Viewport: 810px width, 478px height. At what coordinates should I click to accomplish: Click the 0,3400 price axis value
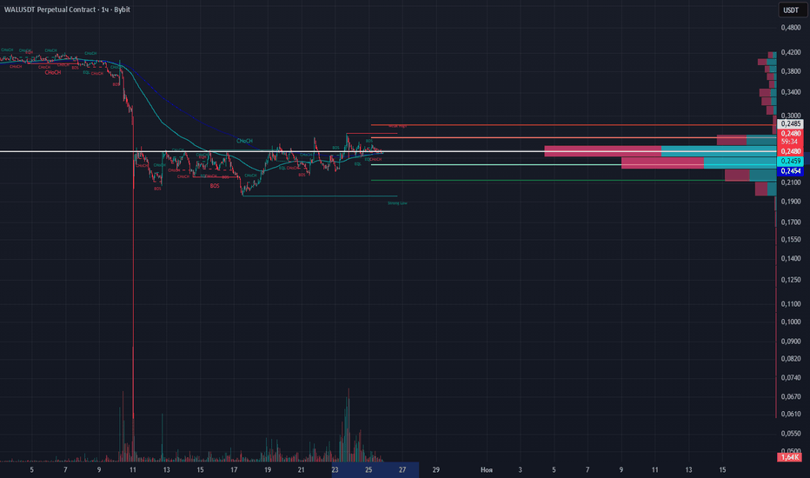click(791, 92)
